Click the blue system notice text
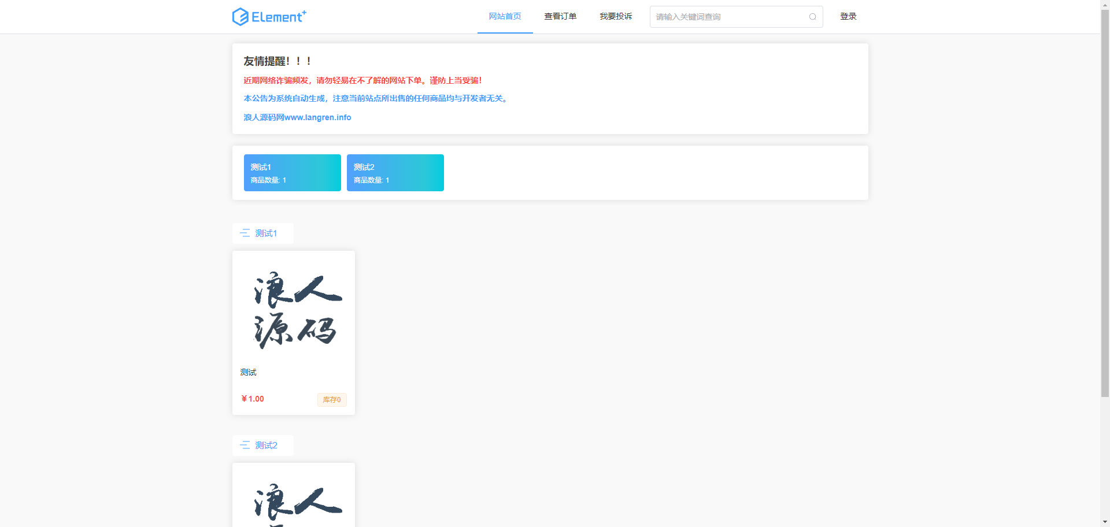1110x527 pixels. pyautogui.click(x=376, y=99)
